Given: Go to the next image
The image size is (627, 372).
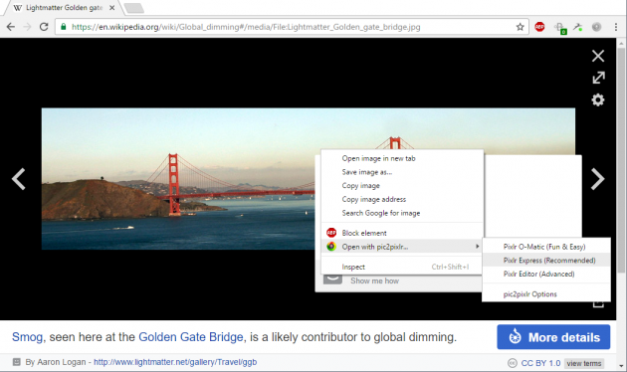Looking at the screenshot, I should pos(598,179).
